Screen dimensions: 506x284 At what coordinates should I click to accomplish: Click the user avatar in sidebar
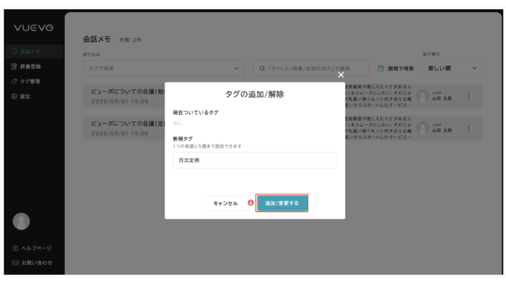tap(21, 221)
